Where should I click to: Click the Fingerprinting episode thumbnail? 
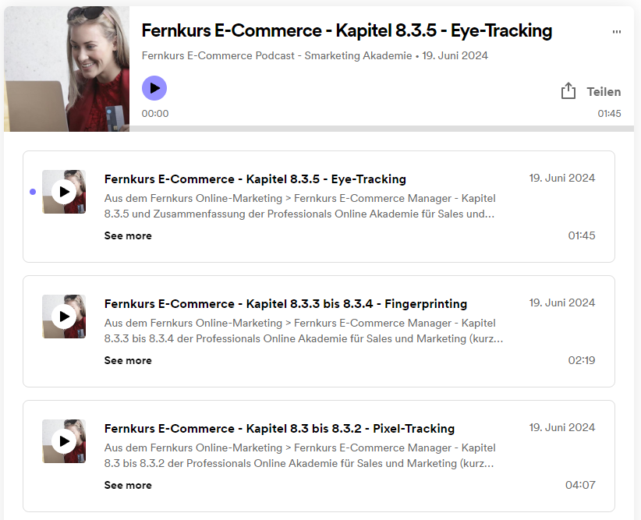click(63, 317)
